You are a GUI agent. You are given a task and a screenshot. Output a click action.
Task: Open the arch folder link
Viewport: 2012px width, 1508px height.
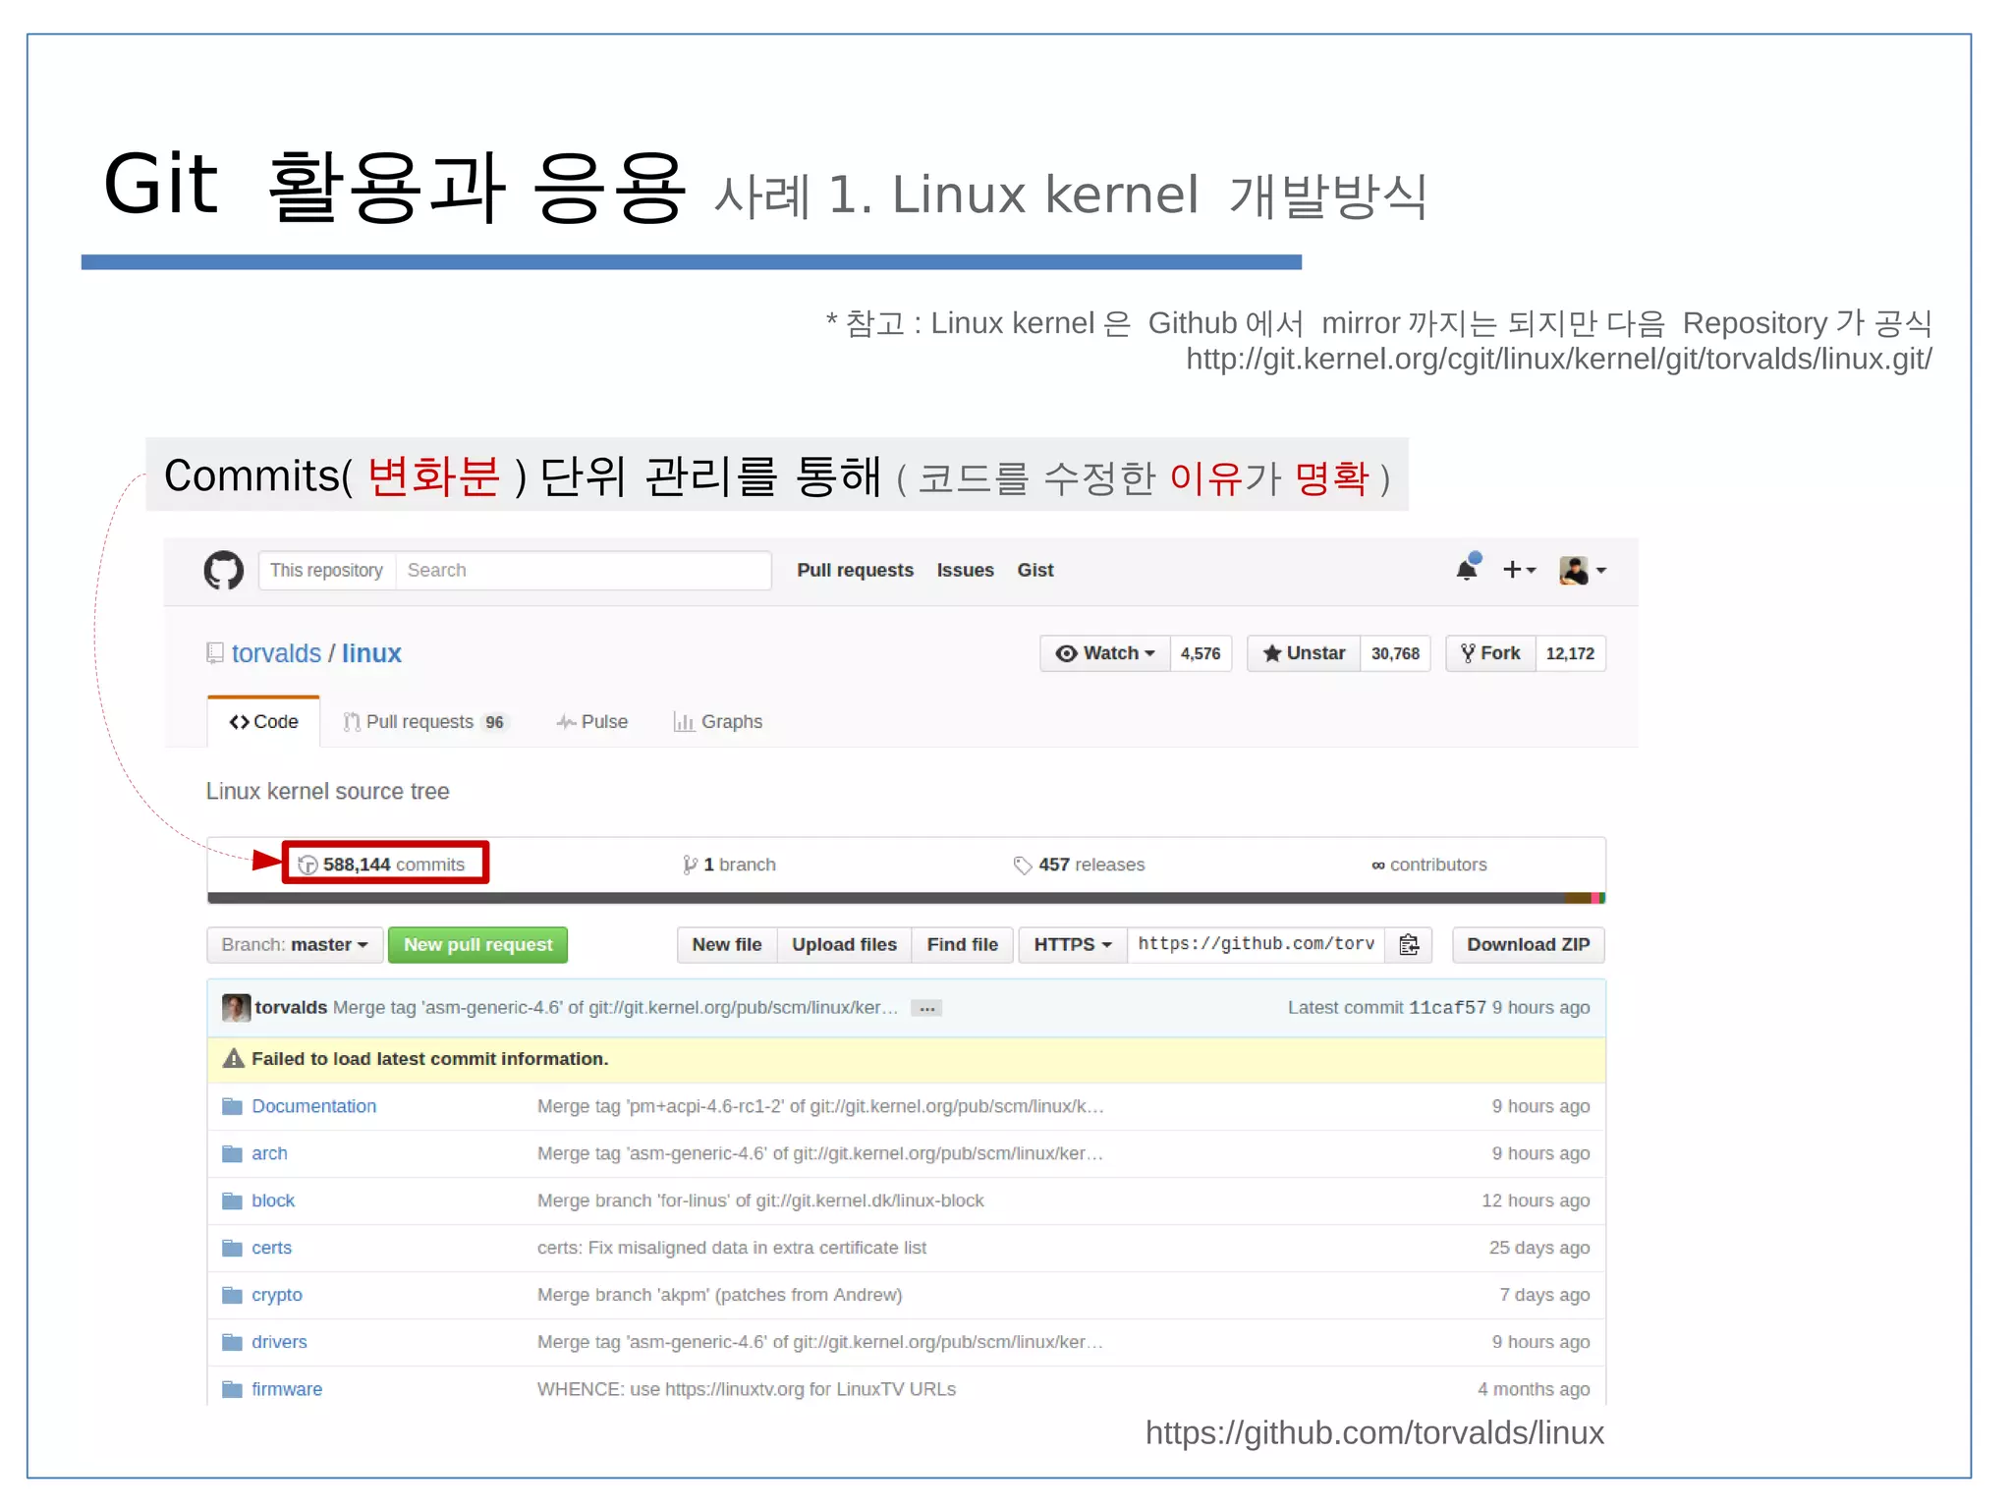(x=269, y=1153)
